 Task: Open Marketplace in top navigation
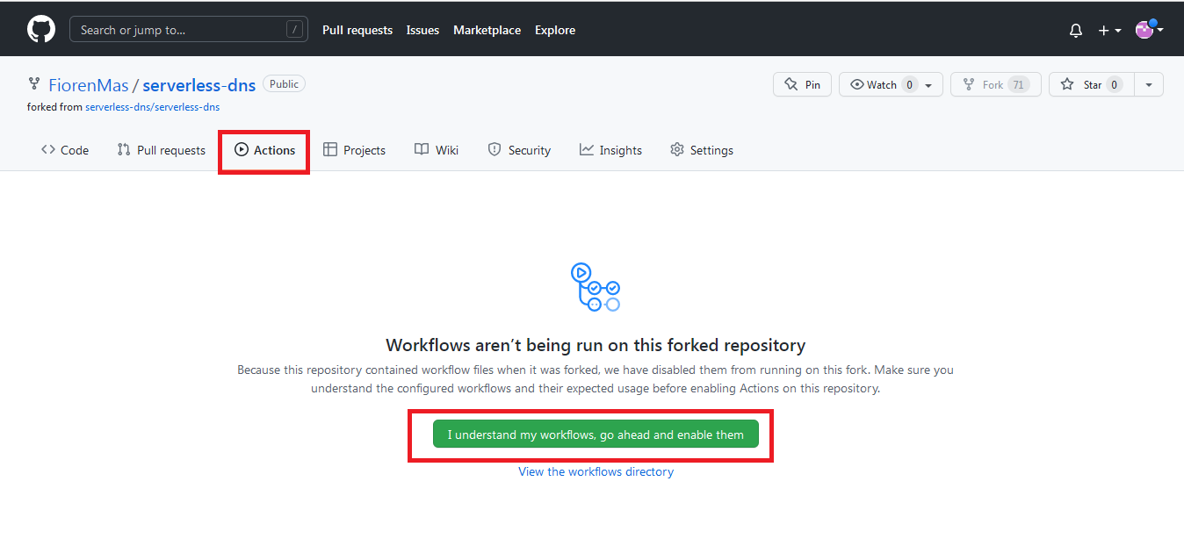[487, 30]
